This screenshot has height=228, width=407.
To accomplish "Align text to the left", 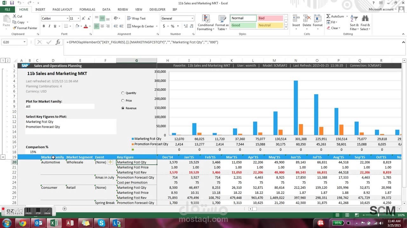I will pyautogui.click(x=96, y=26).
